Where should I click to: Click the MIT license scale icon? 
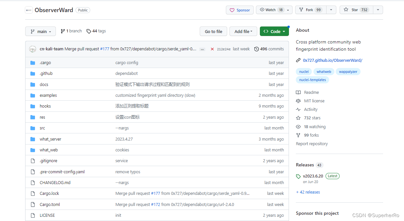[298, 101]
